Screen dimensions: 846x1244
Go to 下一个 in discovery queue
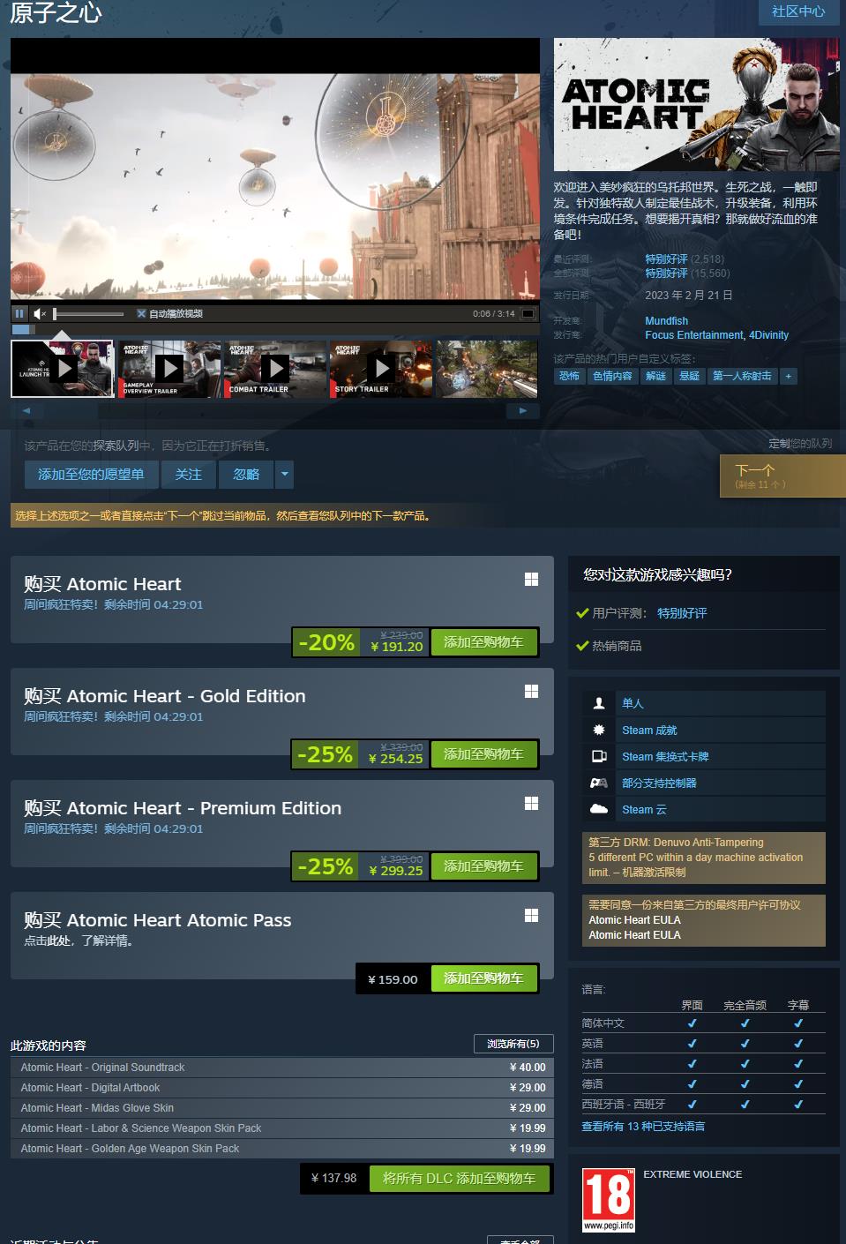click(x=782, y=476)
